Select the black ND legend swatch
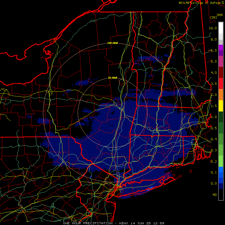225x225 pixels. point(221,194)
